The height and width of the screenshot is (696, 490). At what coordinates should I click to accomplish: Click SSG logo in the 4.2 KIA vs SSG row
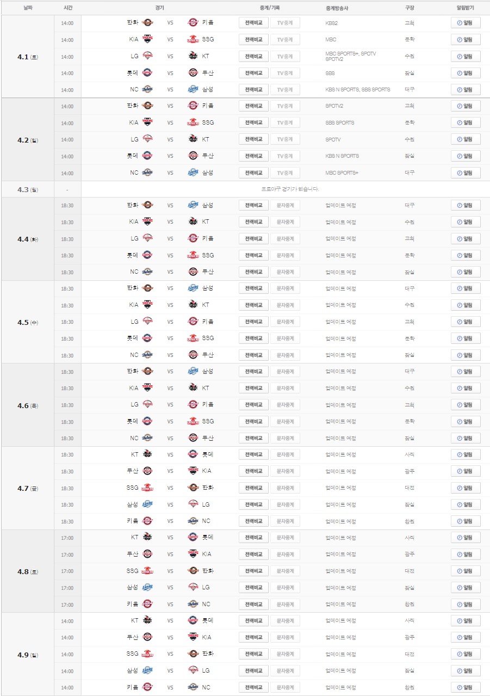193,122
